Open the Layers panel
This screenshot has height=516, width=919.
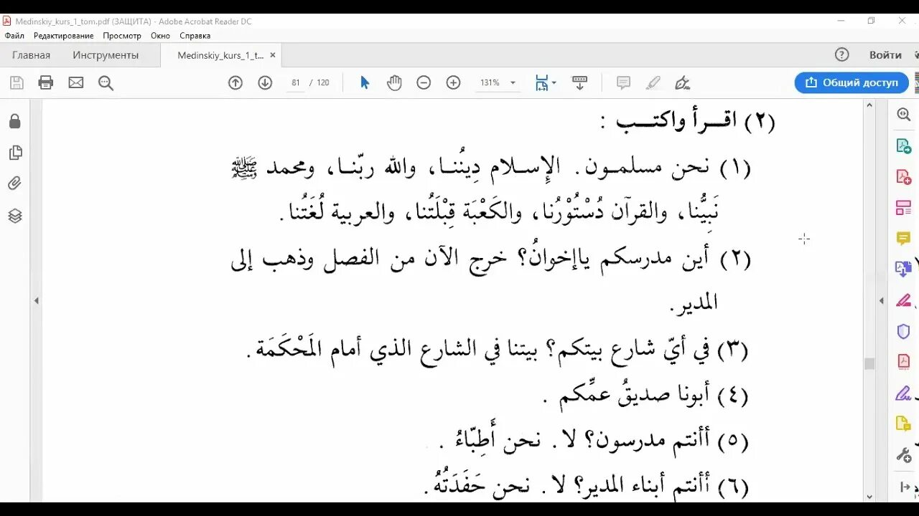15,216
